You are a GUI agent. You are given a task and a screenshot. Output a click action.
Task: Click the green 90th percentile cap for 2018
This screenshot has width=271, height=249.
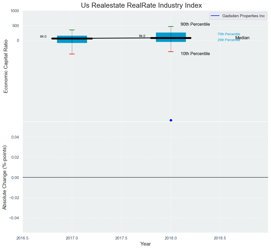[x=171, y=26]
